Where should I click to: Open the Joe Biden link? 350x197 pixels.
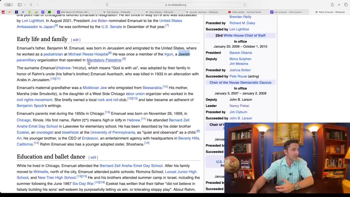tap(99, 21)
